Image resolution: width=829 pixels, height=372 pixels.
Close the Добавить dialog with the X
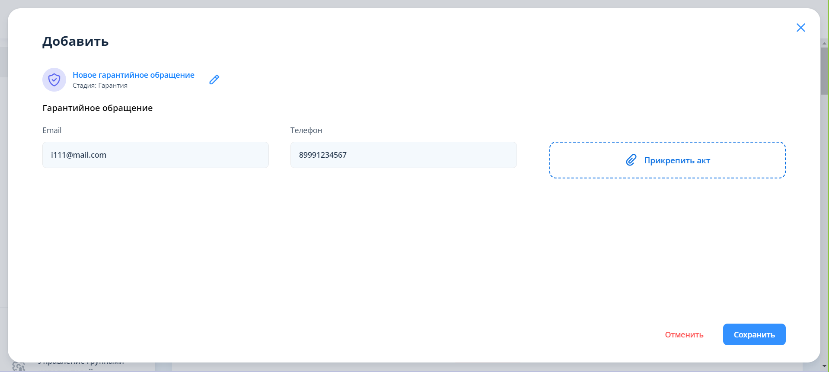tap(800, 28)
